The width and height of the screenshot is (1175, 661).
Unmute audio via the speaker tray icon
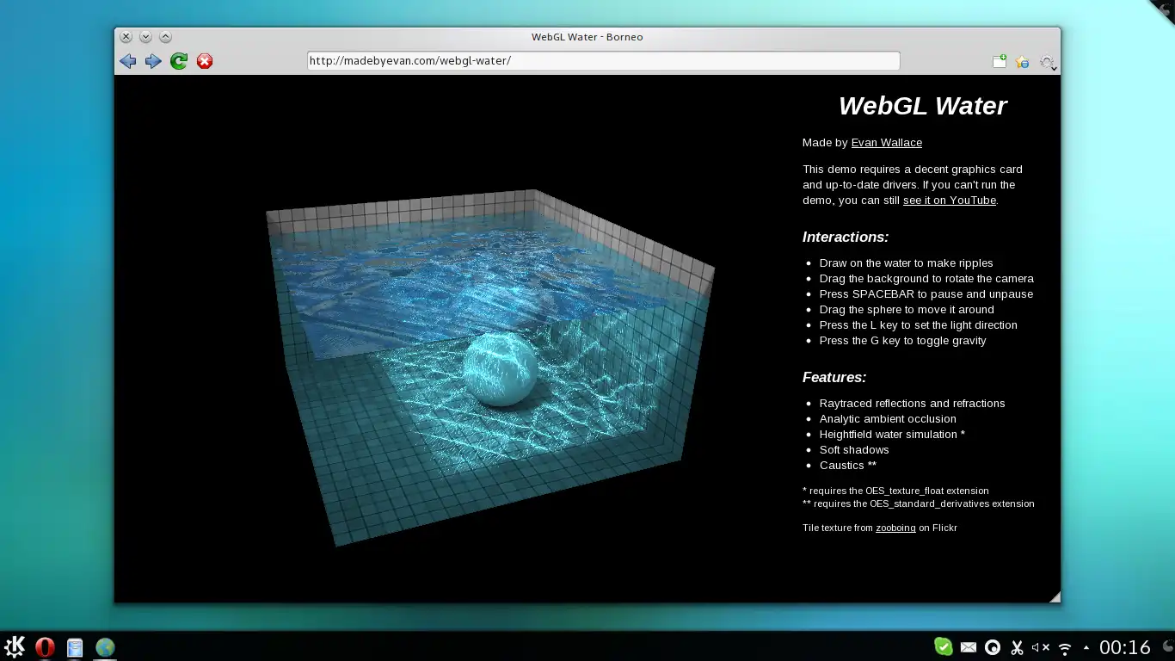1040,647
